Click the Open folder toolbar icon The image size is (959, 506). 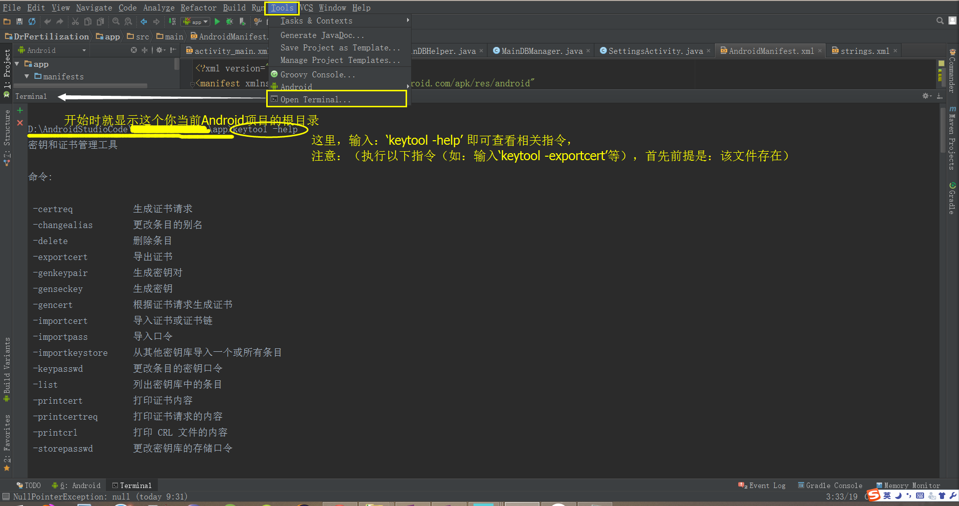[7, 21]
